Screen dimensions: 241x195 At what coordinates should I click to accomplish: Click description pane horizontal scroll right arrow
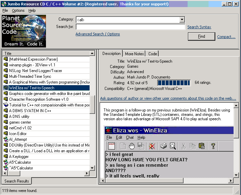231,181
